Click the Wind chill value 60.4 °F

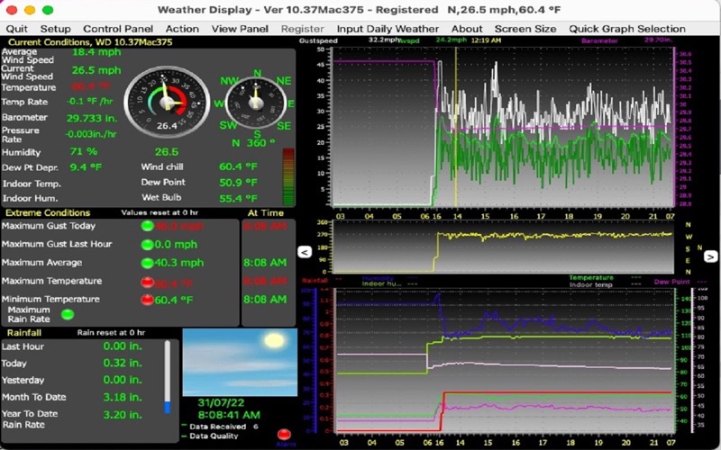pos(238,166)
